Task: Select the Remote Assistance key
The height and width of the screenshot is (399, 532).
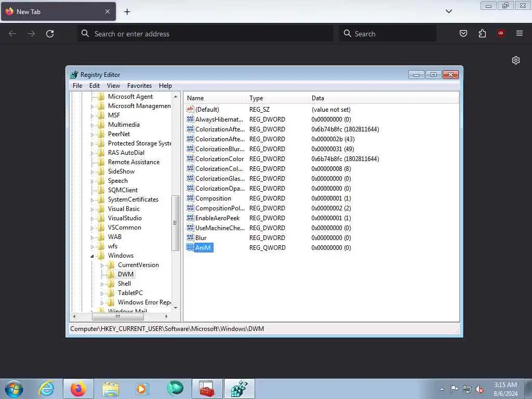Action: (x=134, y=162)
